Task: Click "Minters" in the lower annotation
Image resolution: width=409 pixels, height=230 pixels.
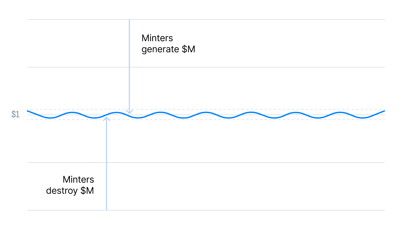Action: (x=78, y=179)
